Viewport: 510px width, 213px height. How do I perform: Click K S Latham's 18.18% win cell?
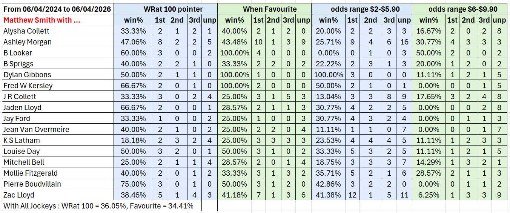133,140
